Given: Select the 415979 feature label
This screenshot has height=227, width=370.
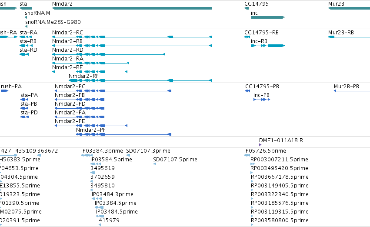Looking at the screenshot, I should click(109, 220).
